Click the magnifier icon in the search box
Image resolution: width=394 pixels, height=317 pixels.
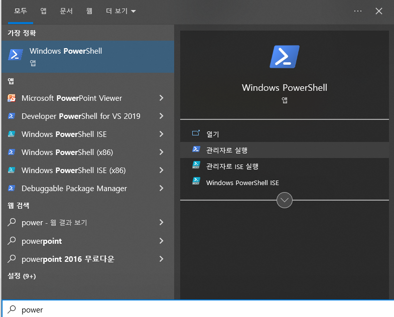point(12,309)
